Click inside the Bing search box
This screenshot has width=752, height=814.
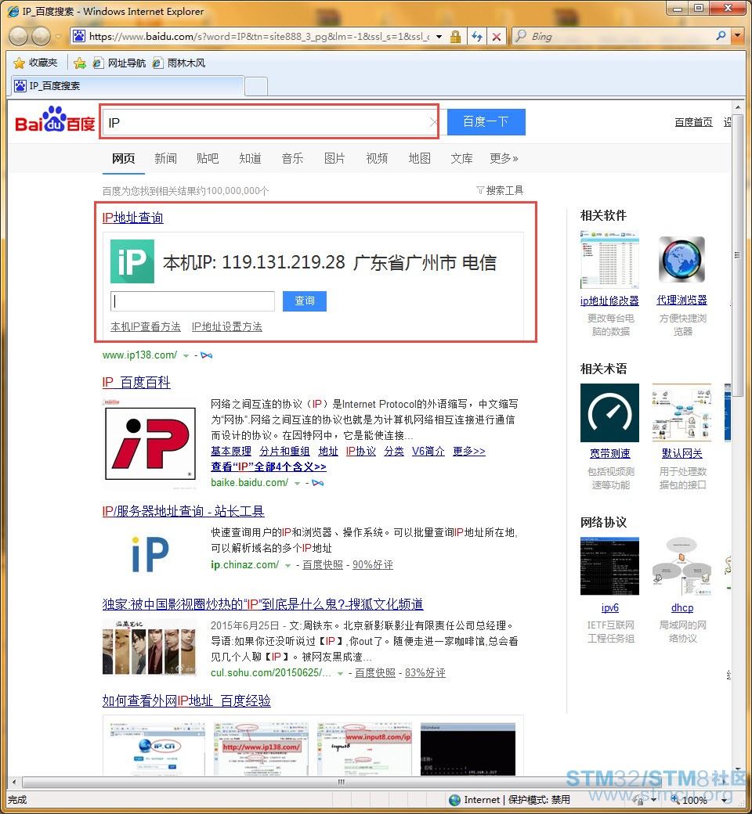point(618,36)
